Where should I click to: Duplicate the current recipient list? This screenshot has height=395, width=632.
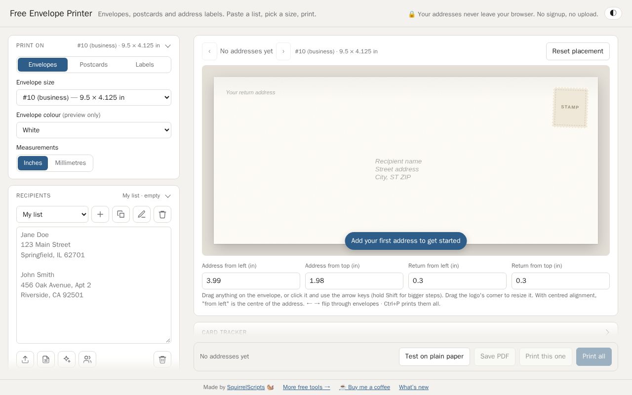point(121,214)
